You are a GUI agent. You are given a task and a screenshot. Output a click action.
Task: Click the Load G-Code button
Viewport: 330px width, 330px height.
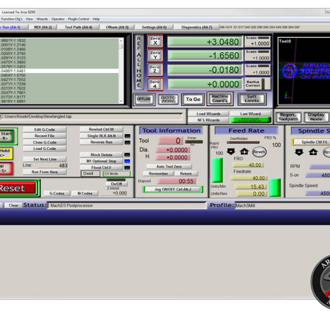(x=45, y=149)
